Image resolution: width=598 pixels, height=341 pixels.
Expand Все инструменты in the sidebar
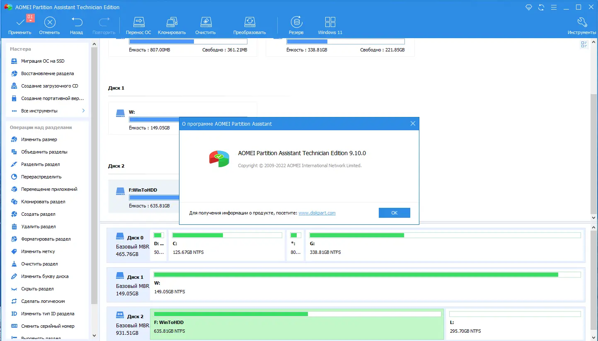(47, 111)
